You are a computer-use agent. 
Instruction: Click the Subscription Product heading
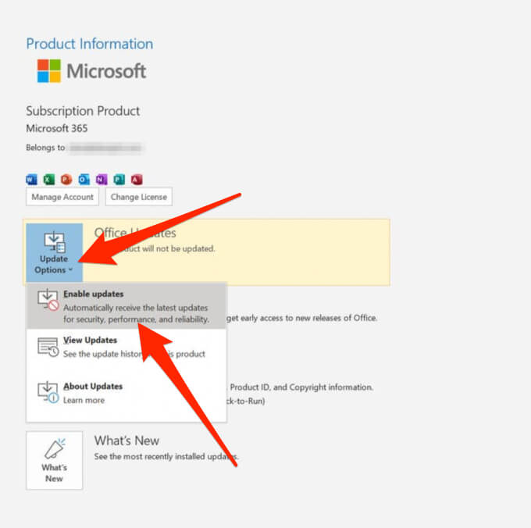pyautogui.click(x=83, y=111)
